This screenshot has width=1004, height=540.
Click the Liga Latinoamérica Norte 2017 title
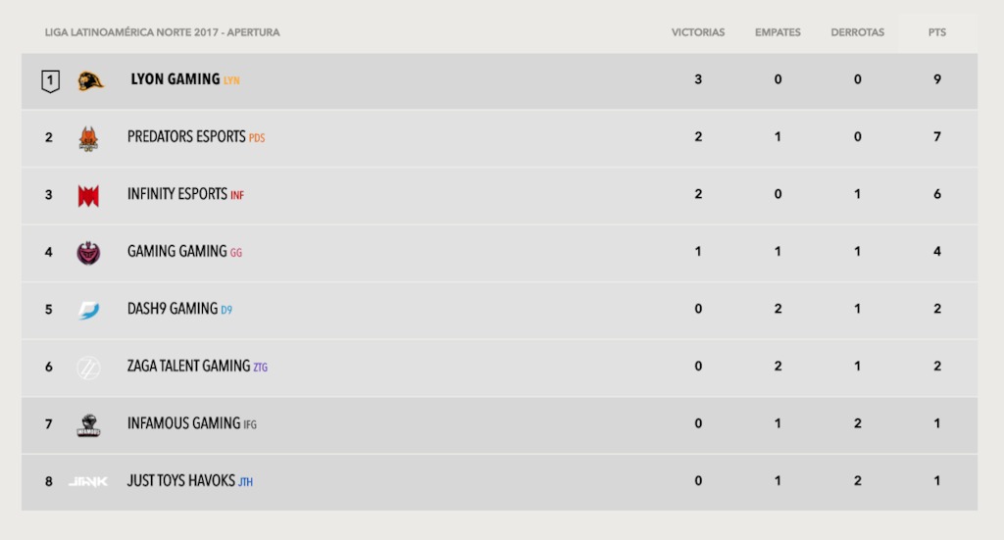[x=162, y=32]
